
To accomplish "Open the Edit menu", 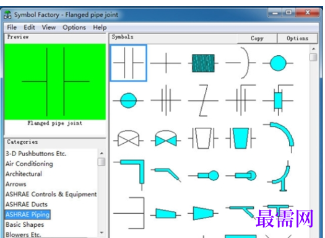I will 29,27.
